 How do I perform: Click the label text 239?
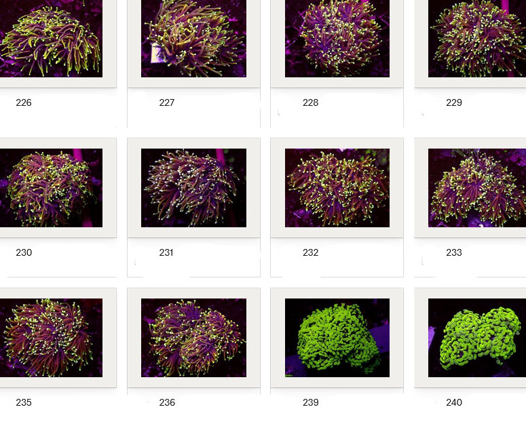click(x=311, y=402)
